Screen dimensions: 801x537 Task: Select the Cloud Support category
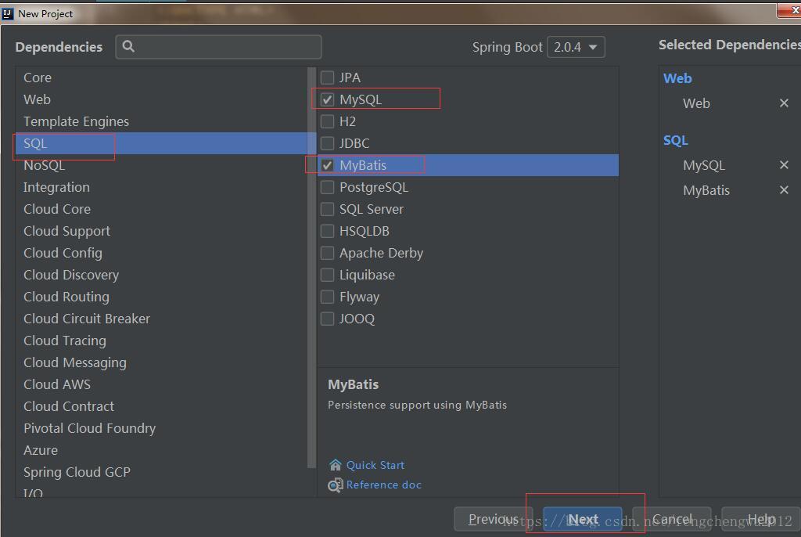coord(161,231)
